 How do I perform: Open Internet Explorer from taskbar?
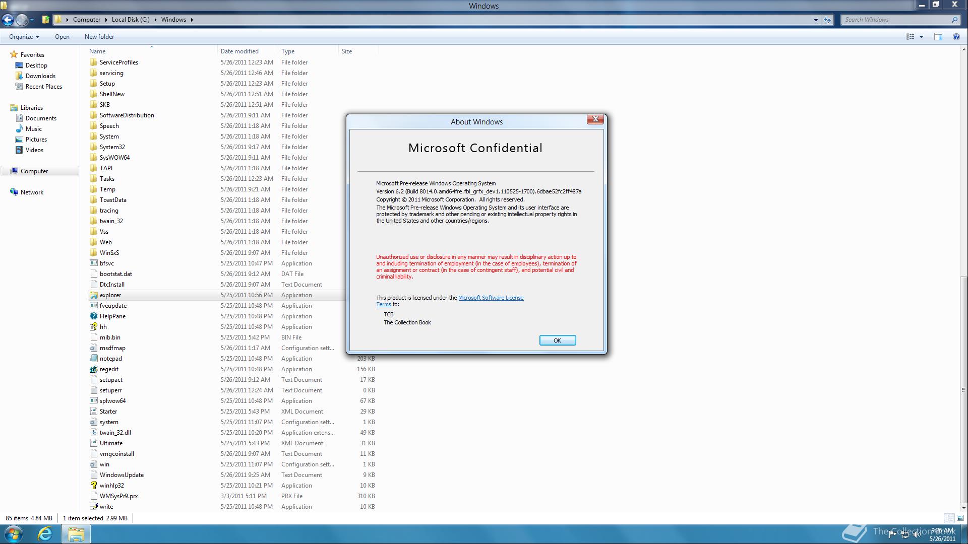[45, 534]
